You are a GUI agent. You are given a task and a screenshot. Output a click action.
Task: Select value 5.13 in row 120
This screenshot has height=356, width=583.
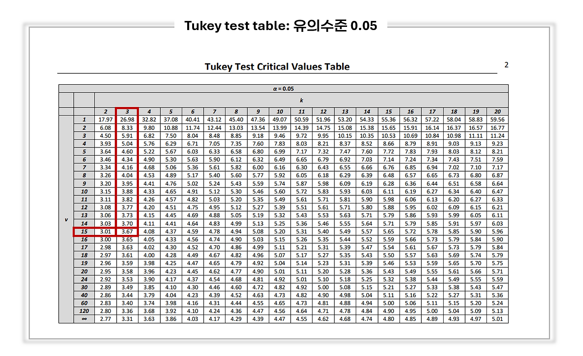coord(497,311)
